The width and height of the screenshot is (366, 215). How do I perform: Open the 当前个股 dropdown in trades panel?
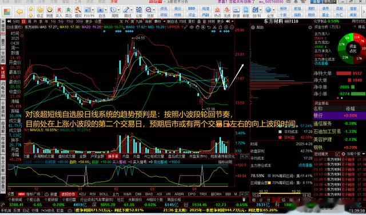[356, 154]
